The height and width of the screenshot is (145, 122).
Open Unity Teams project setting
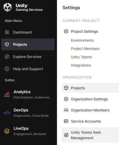tap(81, 57)
